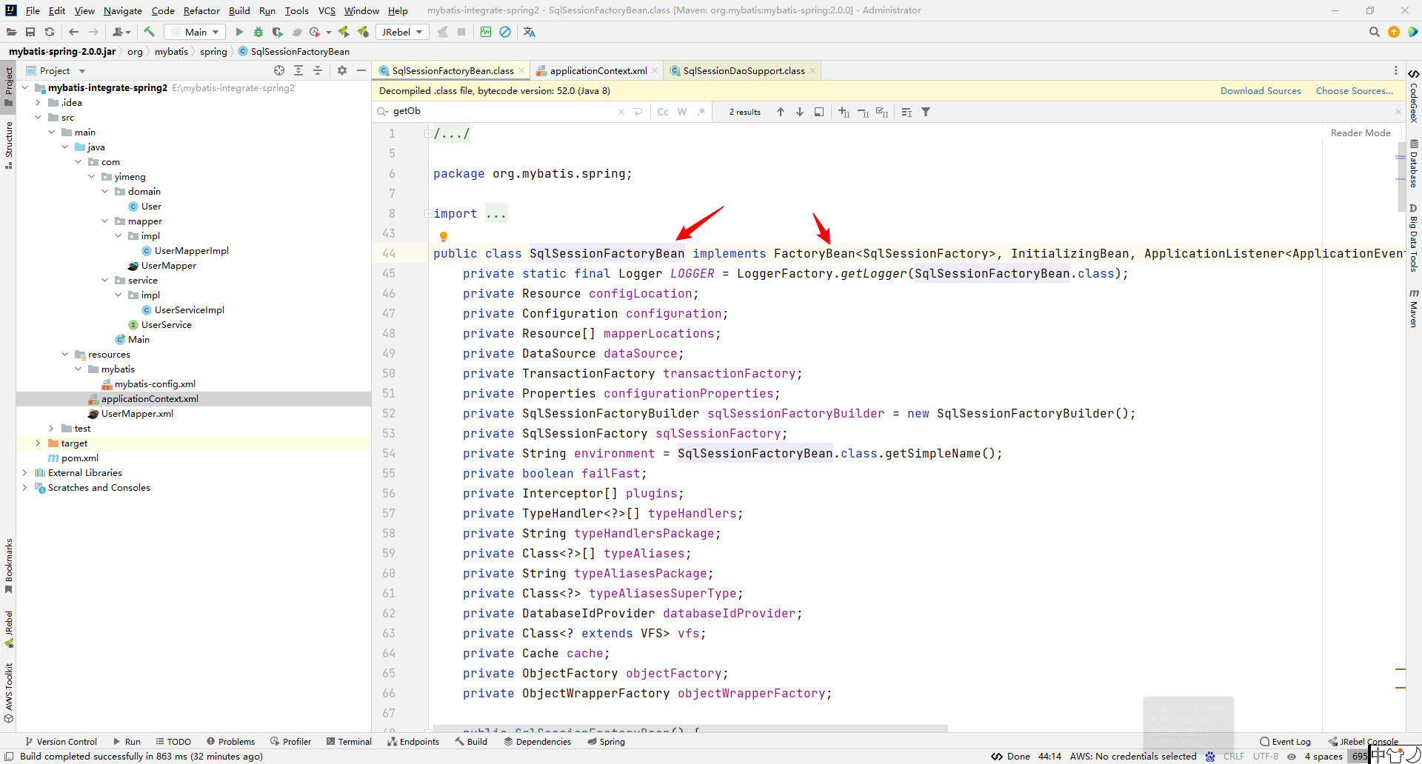Open Search Everywhere magnifier icon
This screenshot has width=1422, height=764.
(x=1375, y=32)
